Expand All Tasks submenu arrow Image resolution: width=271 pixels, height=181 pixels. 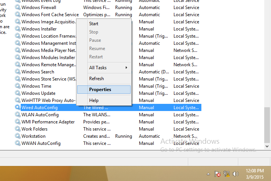click(x=126, y=67)
